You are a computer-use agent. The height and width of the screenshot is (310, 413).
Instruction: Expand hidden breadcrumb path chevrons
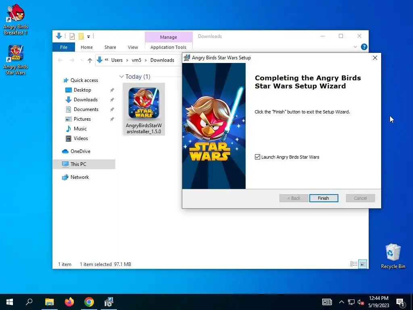click(x=106, y=60)
